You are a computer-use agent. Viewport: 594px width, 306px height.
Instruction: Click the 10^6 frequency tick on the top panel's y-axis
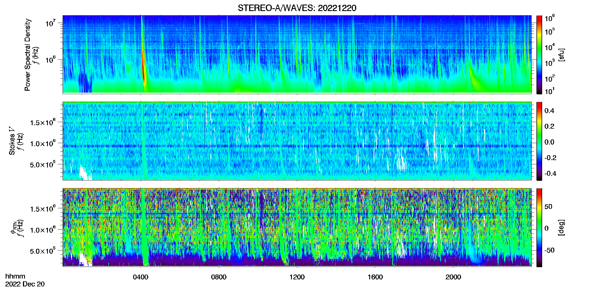pos(50,59)
